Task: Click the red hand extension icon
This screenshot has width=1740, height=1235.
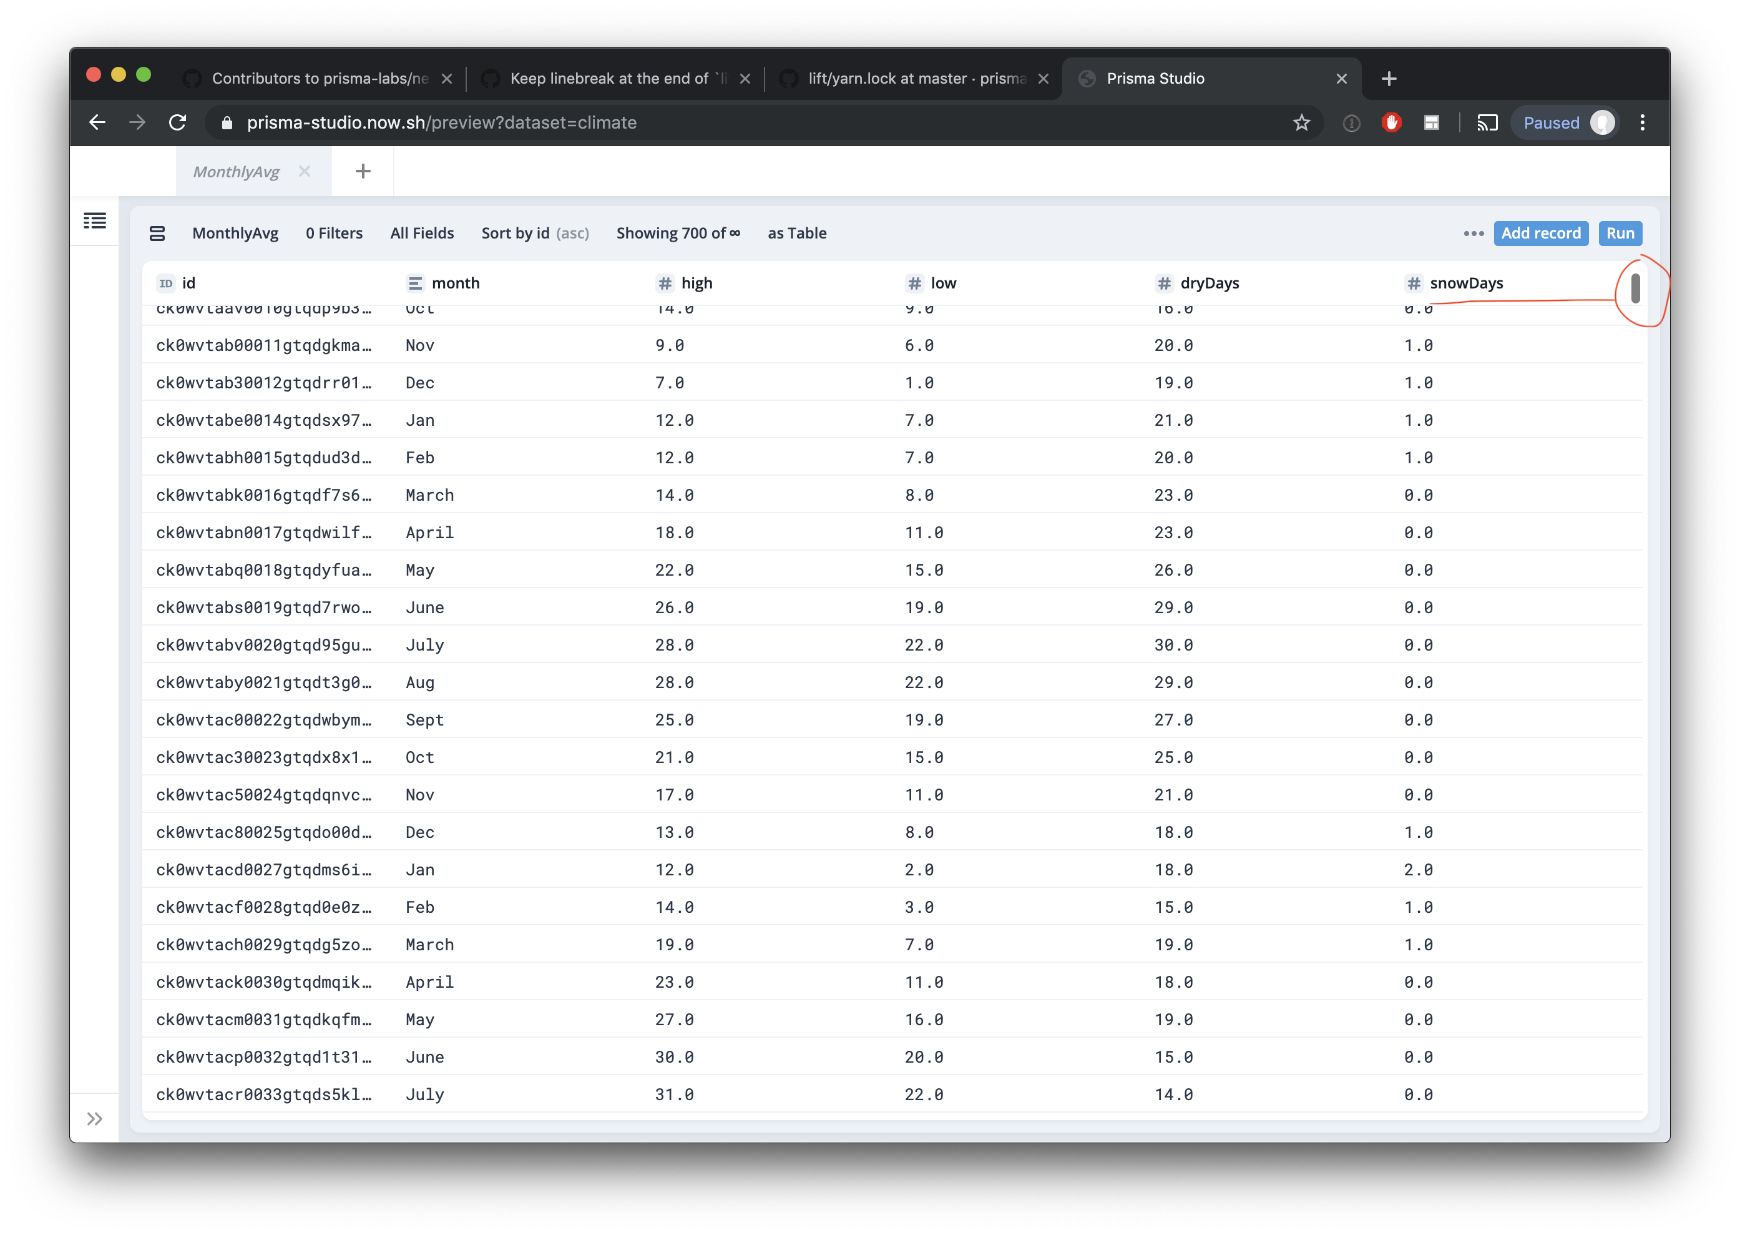Action: pos(1391,122)
